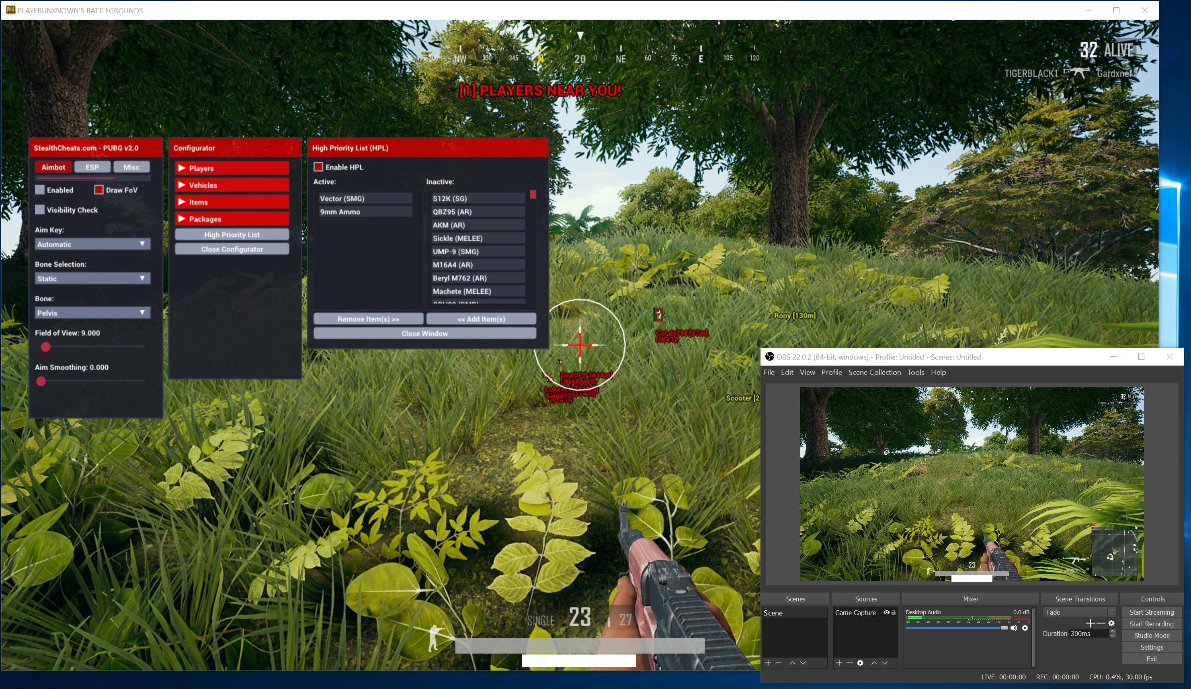Click Start Streaming in OBS

1152,612
